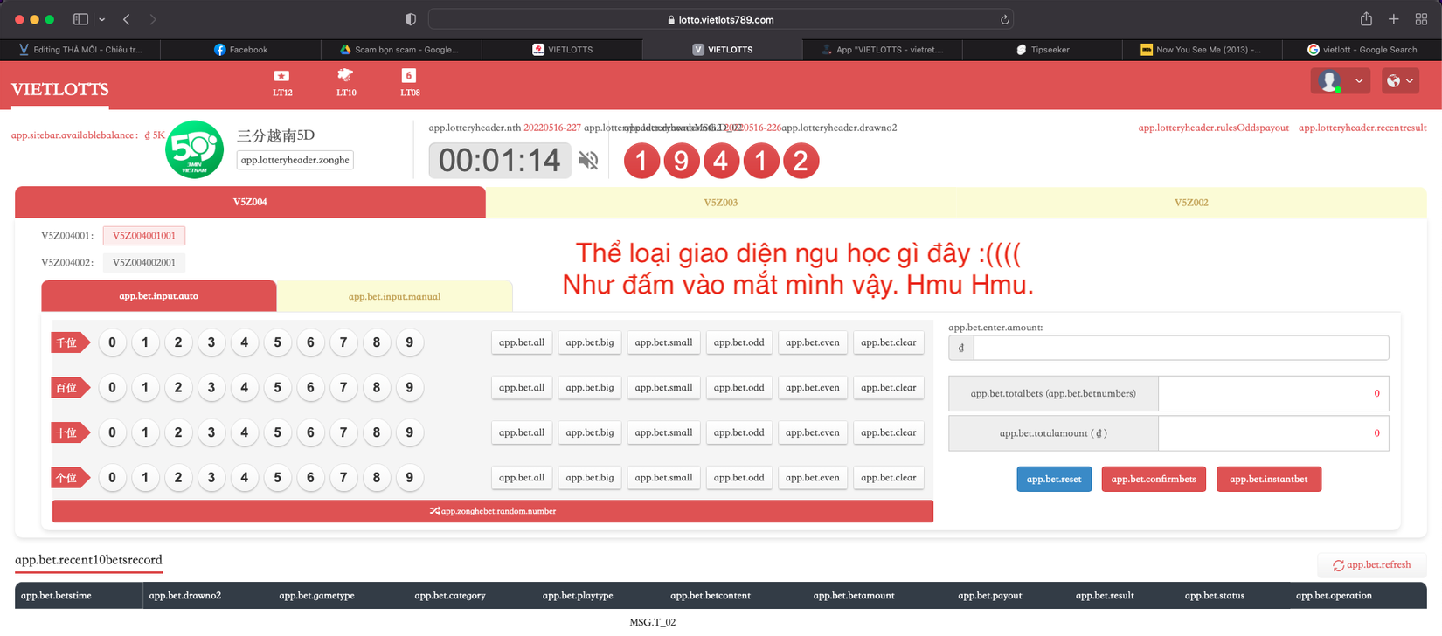Open the LT12 lottery icon

(x=281, y=82)
